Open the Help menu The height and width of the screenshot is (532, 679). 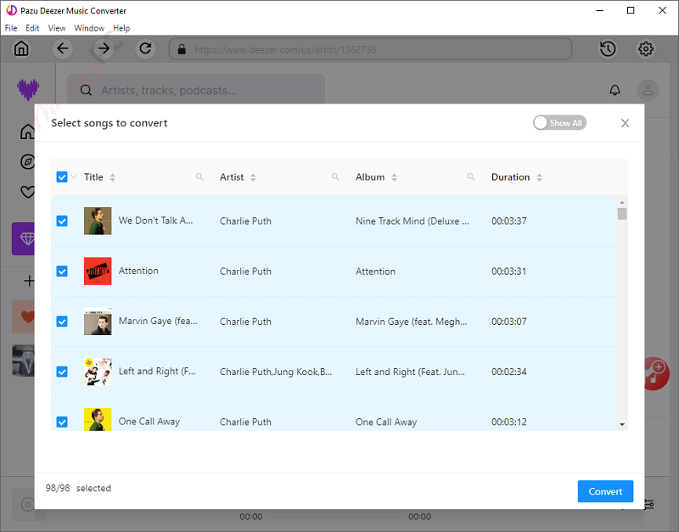121,28
